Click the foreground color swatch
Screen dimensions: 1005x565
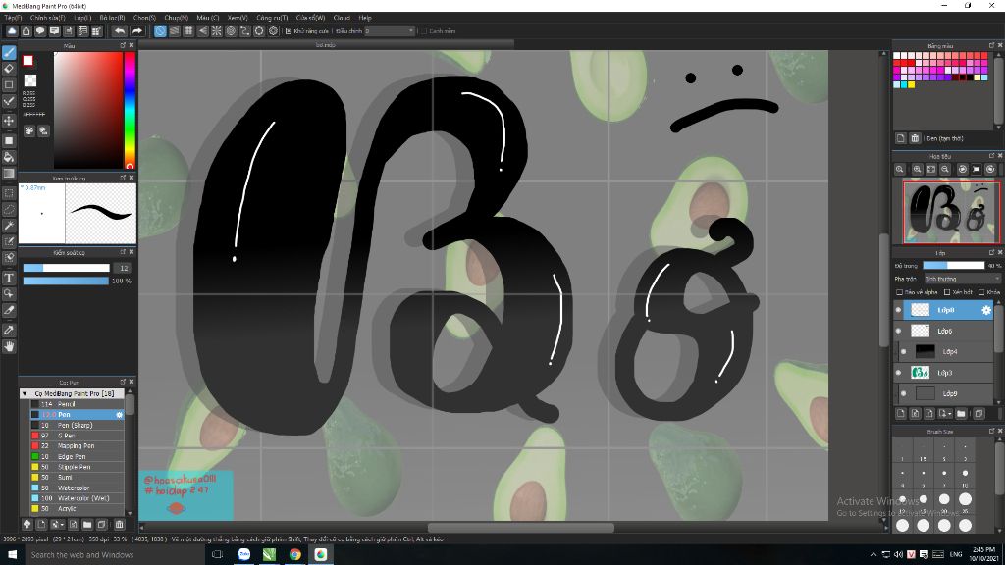[27, 60]
